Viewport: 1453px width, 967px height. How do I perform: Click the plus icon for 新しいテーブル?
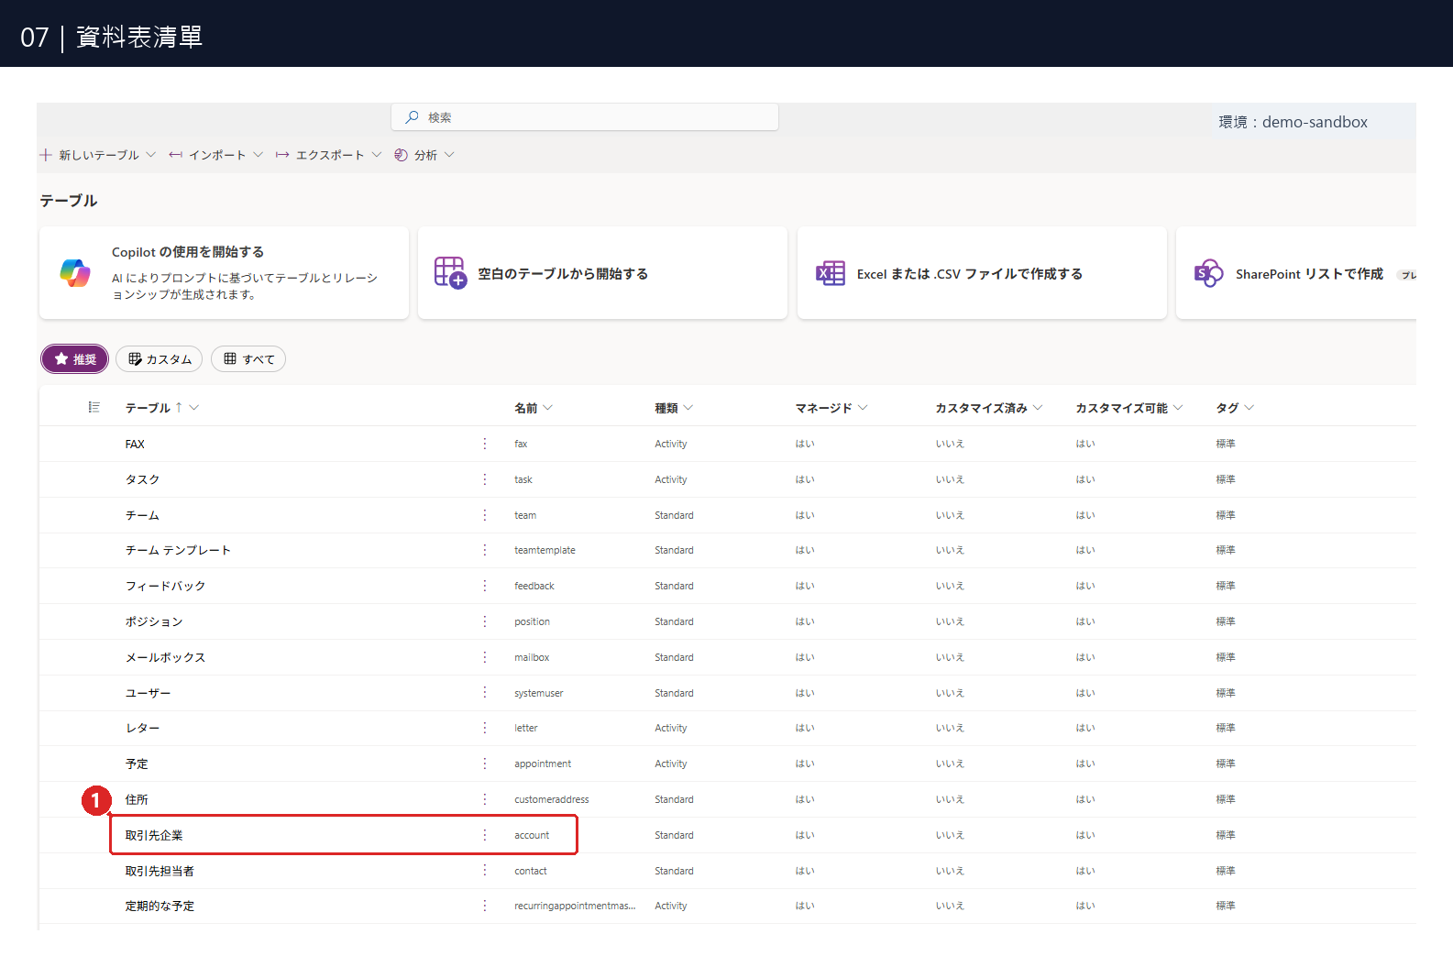tap(46, 155)
